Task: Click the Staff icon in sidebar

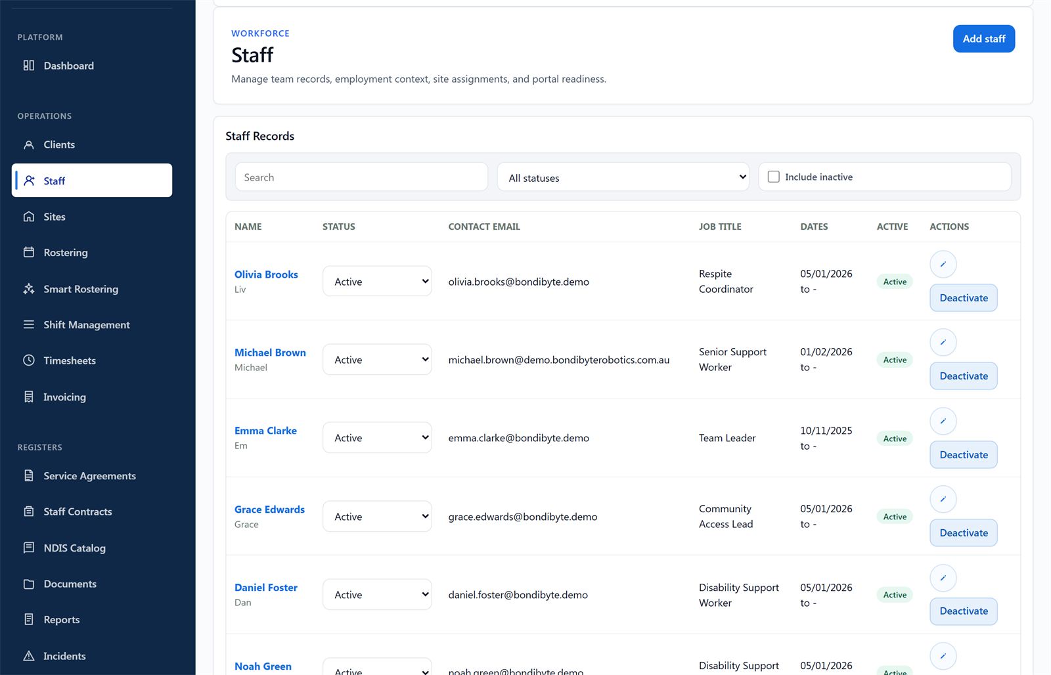Action: [x=29, y=181]
